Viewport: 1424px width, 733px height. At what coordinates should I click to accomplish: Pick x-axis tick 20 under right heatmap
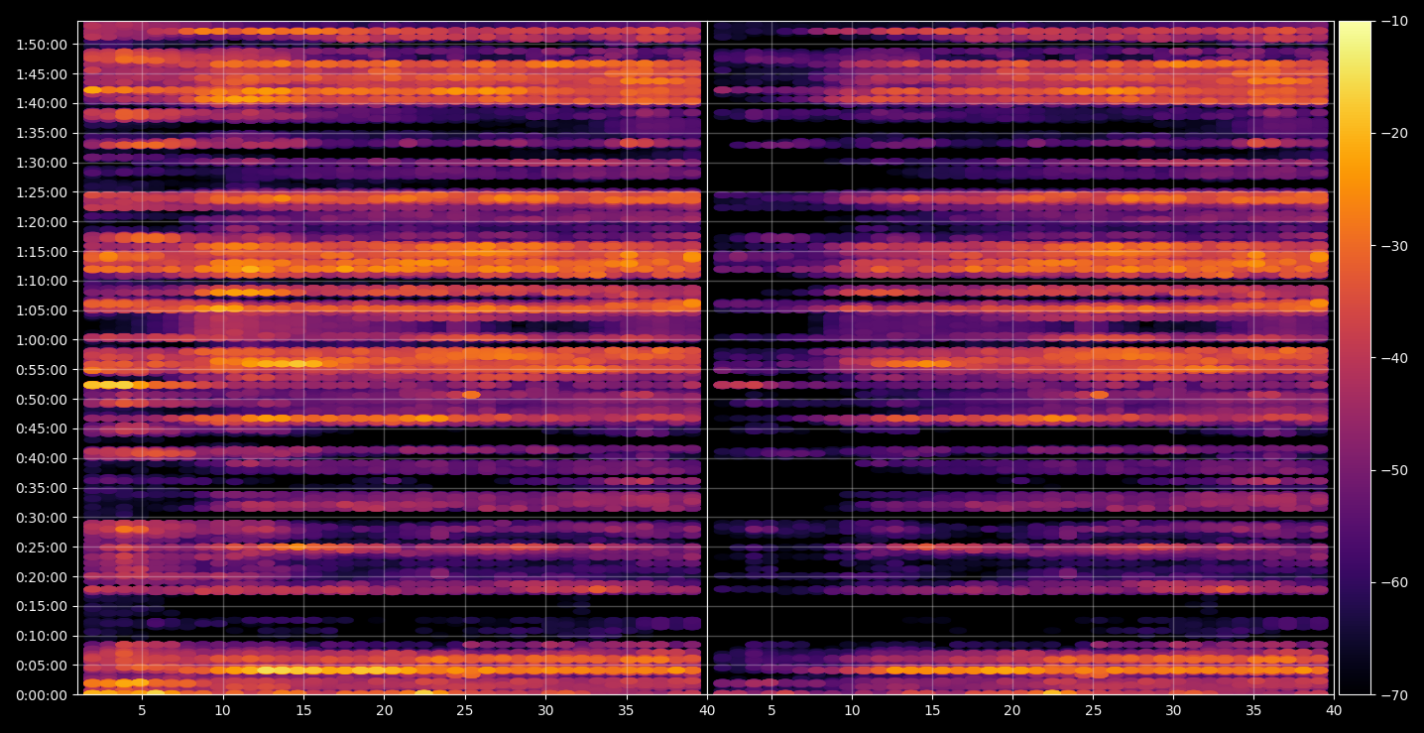pos(1012,711)
